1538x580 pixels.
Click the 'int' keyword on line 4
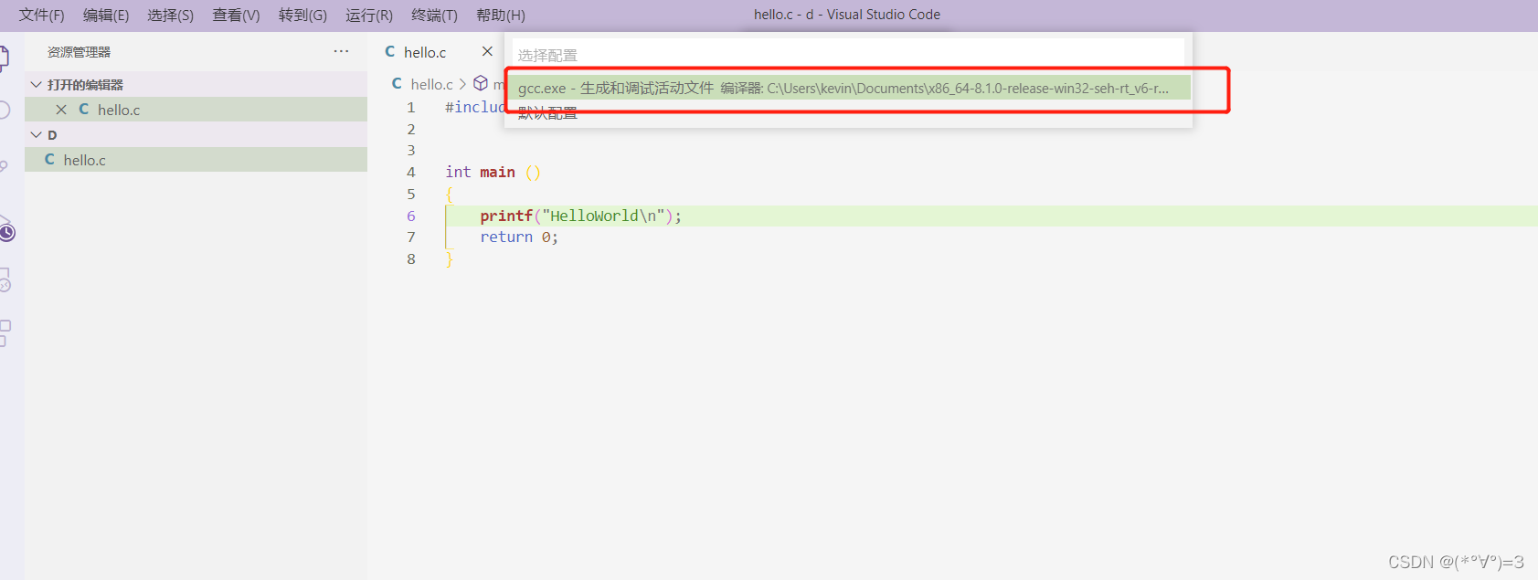[458, 172]
